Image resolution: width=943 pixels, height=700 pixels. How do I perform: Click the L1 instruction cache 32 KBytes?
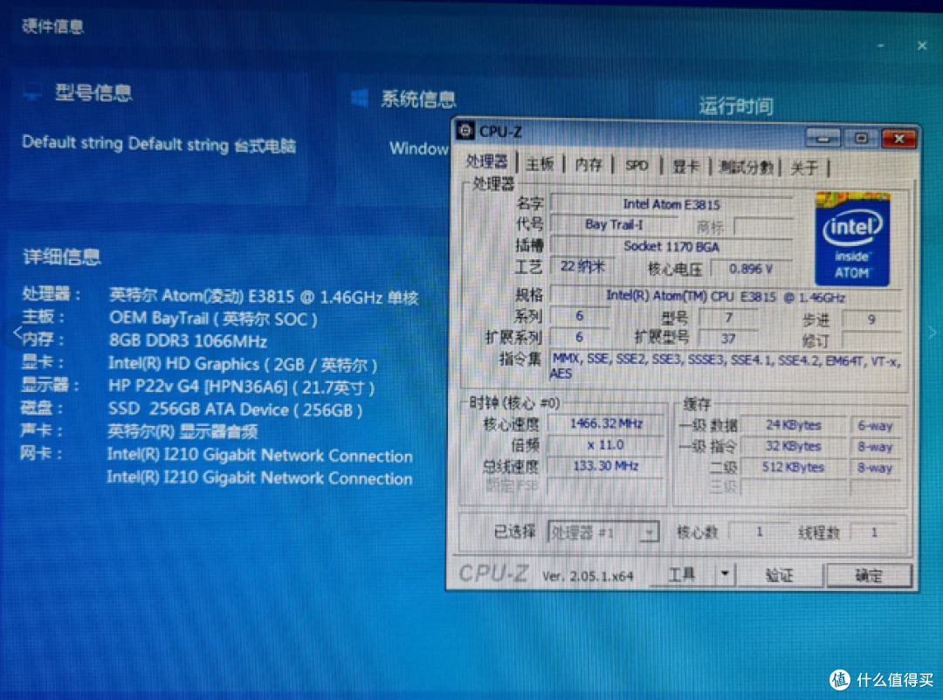793,446
